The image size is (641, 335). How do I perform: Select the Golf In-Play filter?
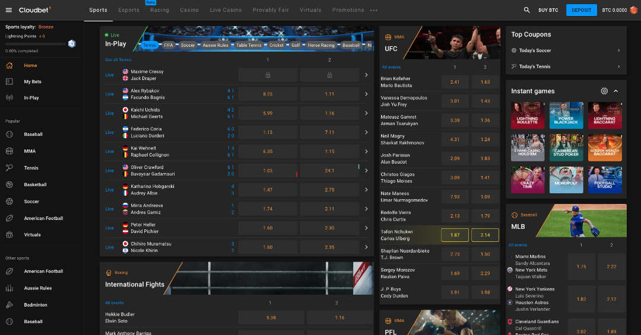pyautogui.click(x=296, y=45)
